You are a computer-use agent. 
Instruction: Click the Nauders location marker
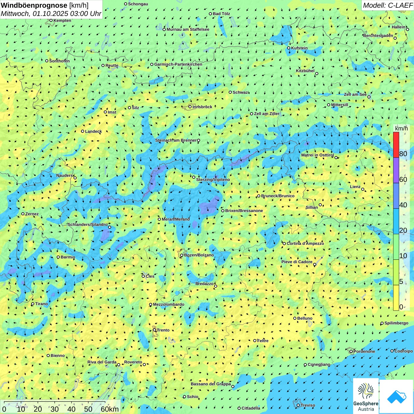pyautogui.click(x=75, y=178)
